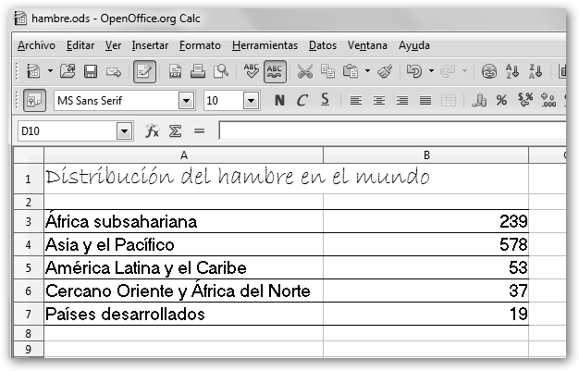Click the Sum sigma icon

(x=176, y=132)
